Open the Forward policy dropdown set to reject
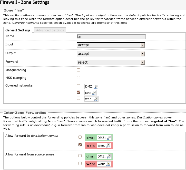Screen dimensions: 186x170 (111, 63)
